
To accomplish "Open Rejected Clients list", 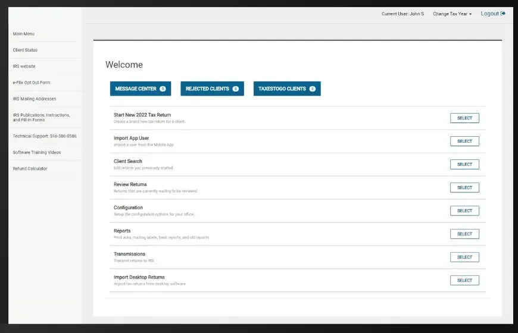I will coord(212,89).
